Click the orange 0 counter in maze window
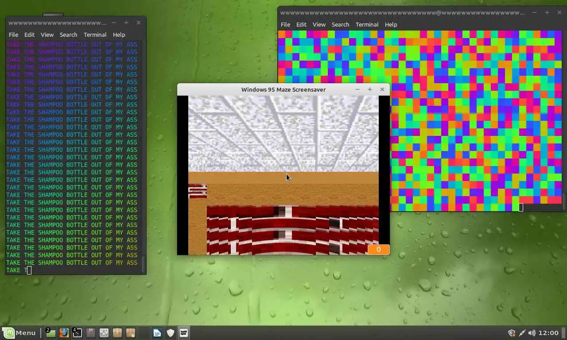The width and height of the screenshot is (567, 340). 378,250
